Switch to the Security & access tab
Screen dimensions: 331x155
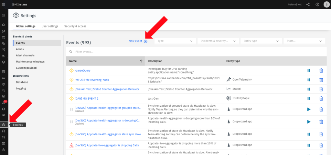(x=75, y=26)
